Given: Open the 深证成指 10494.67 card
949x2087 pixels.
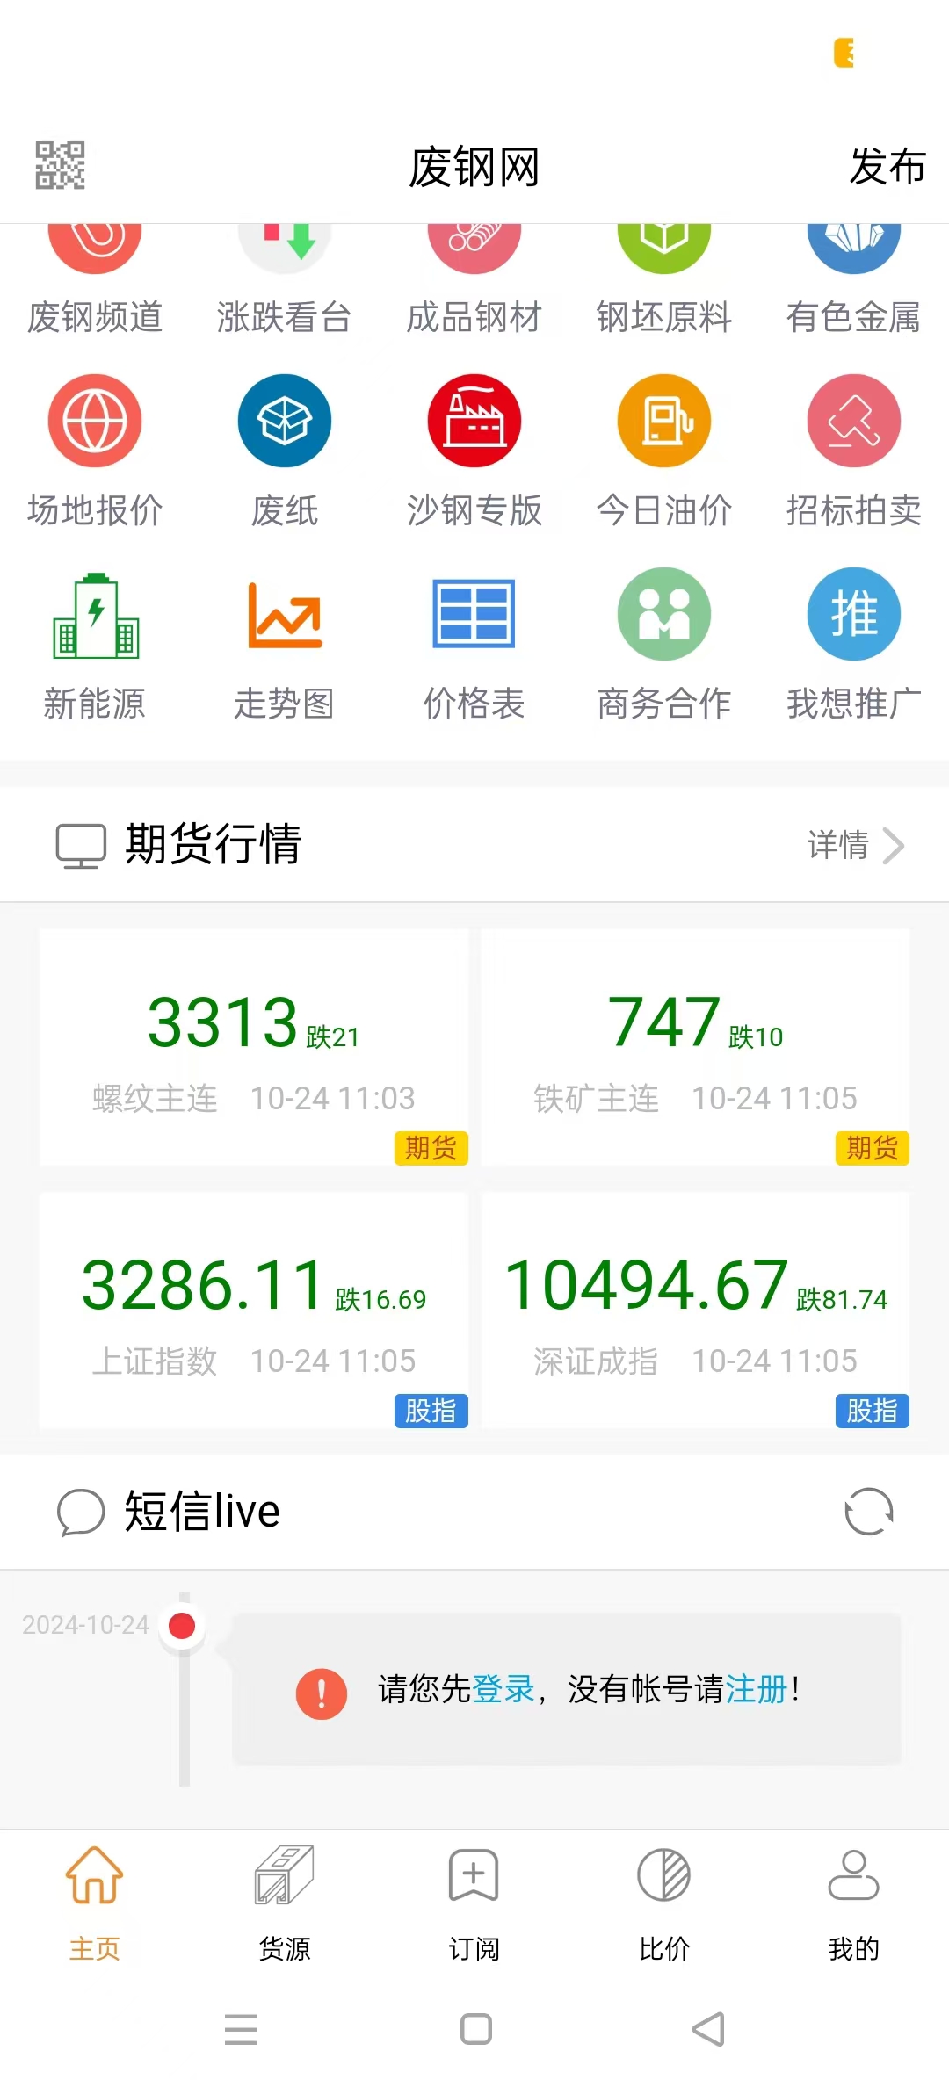Looking at the screenshot, I should pos(695,1310).
